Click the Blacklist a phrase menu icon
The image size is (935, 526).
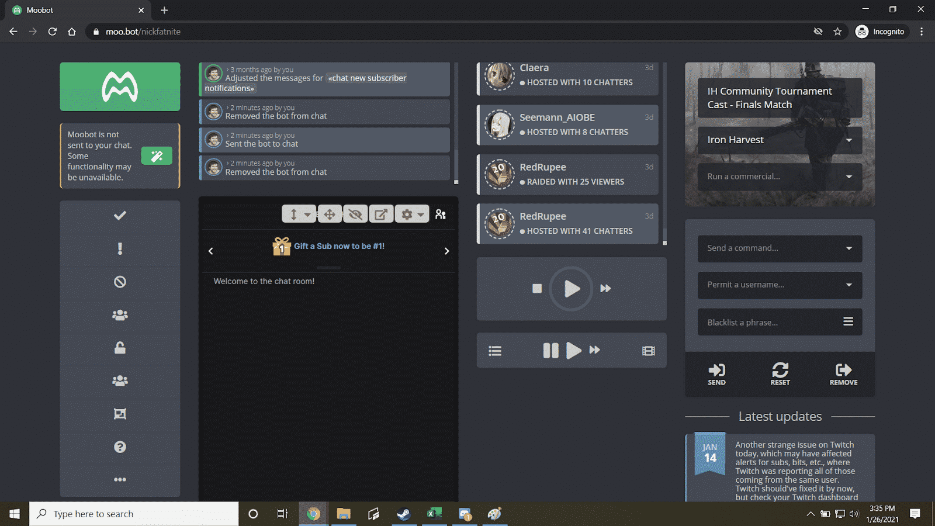(848, 321)
